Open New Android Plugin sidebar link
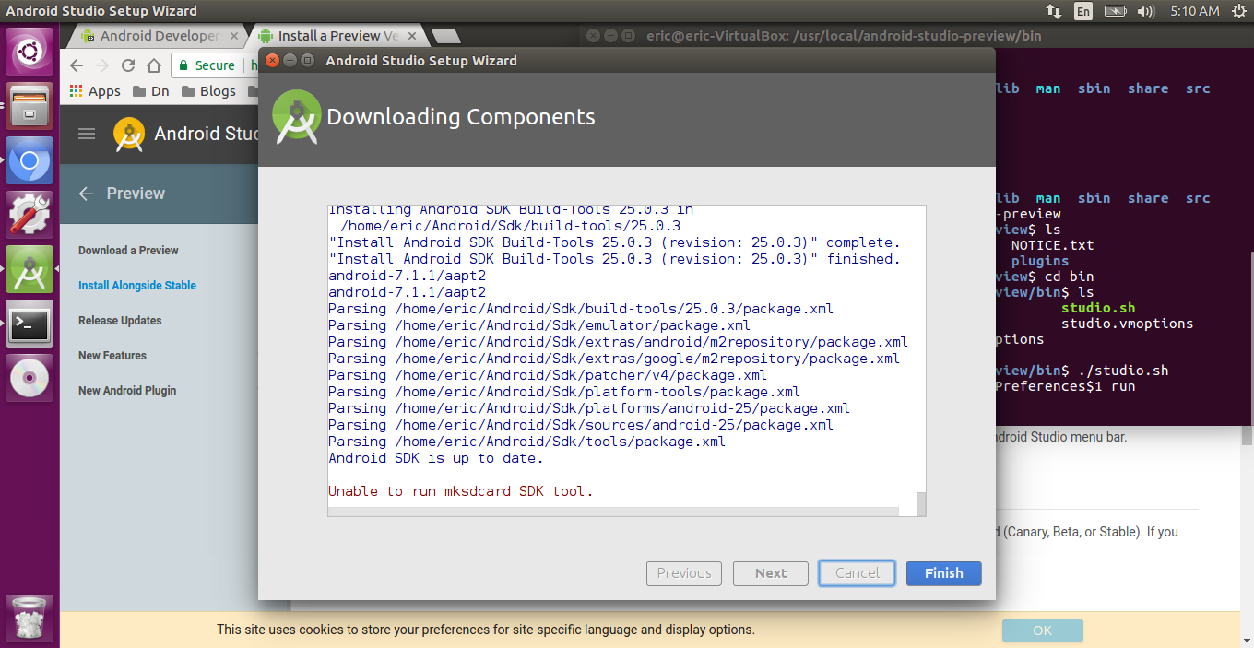The width and height of the screenshot is (1254, 648). [x=127, y=391]
